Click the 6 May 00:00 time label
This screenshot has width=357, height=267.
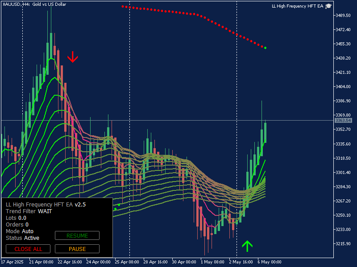coord(270,262)
